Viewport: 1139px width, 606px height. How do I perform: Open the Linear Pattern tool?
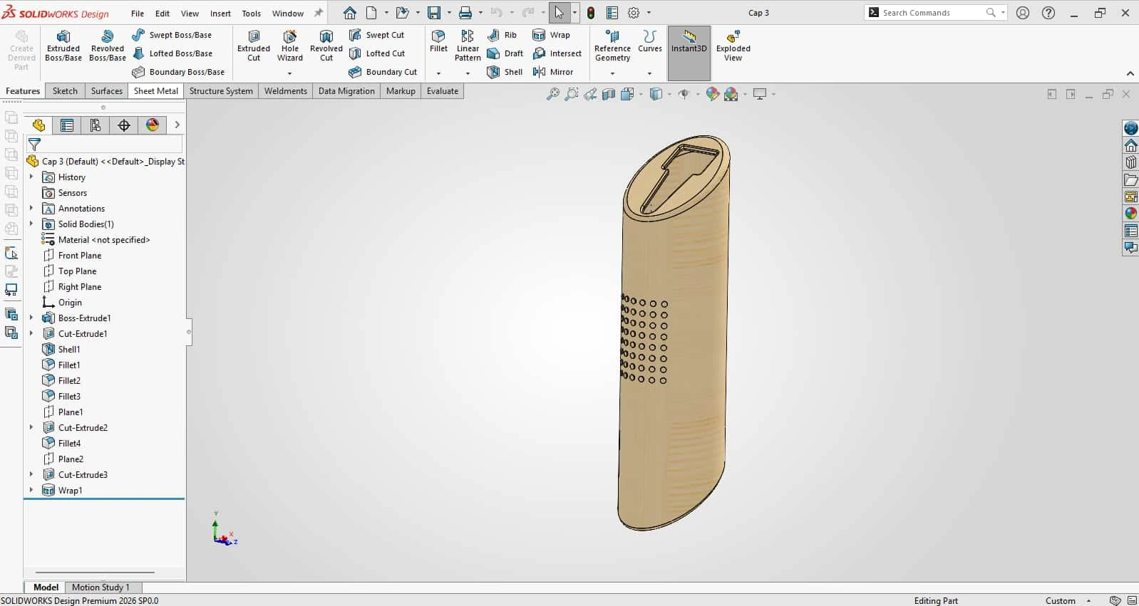pyautogui.click(x=468, y=46)
